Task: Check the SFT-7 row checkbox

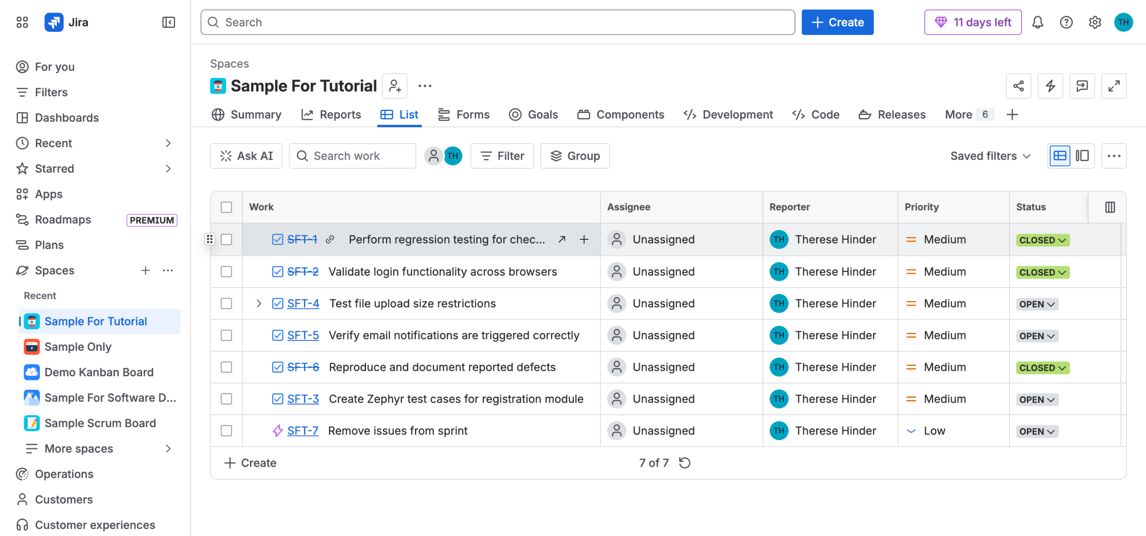Action: pos(227,430)
